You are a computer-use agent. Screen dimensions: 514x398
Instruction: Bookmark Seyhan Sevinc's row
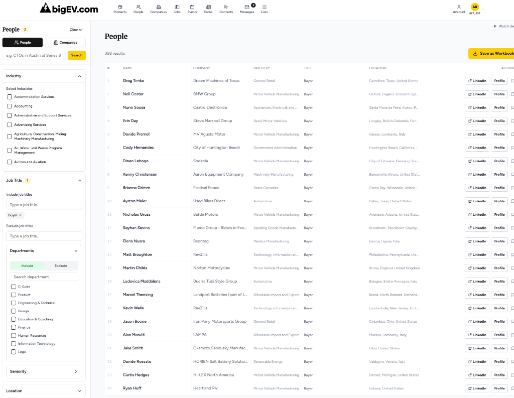(512, 228)
